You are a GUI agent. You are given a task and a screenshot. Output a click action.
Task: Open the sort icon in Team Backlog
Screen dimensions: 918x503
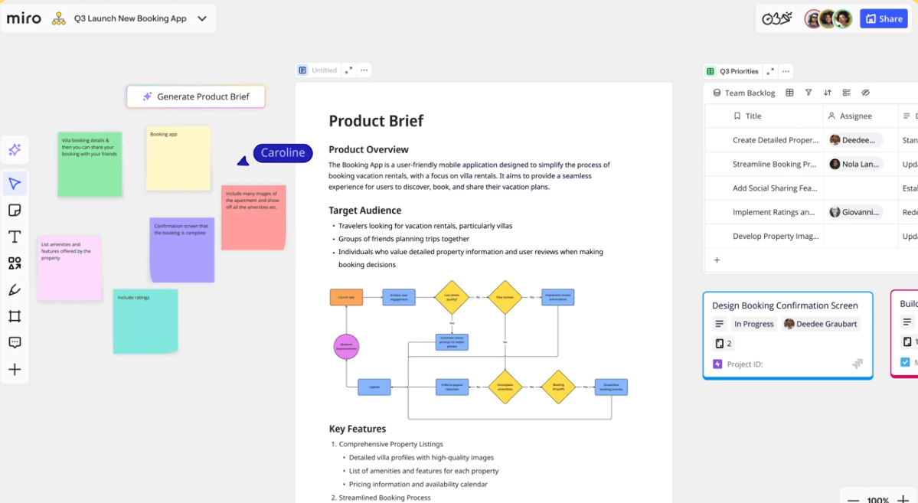(x=827, y=93)
